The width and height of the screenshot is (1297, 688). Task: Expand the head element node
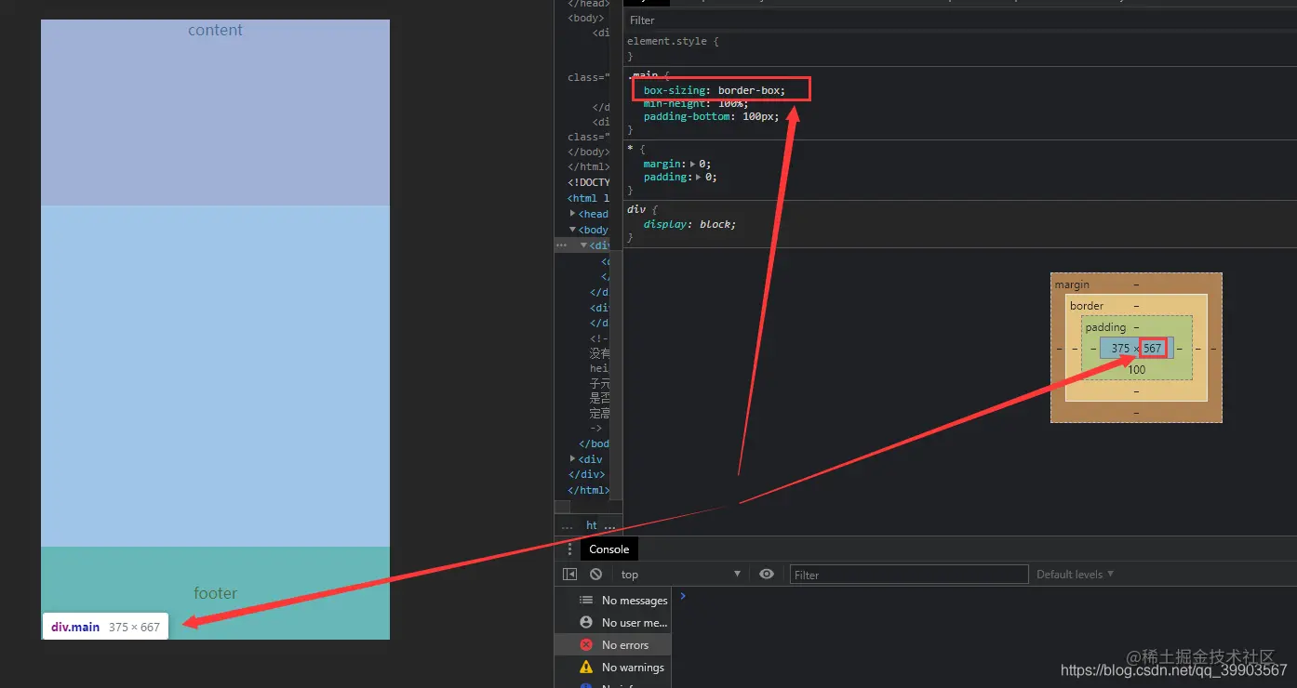click(x=572, y=214)
